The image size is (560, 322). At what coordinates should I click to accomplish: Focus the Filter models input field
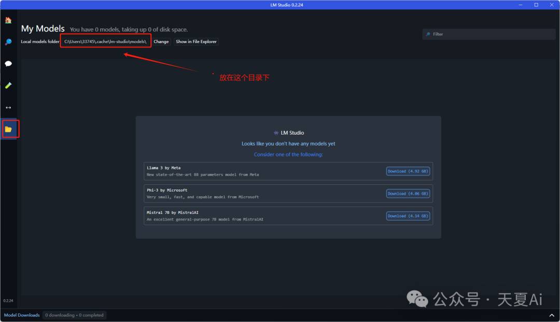(x=488, y=34)
